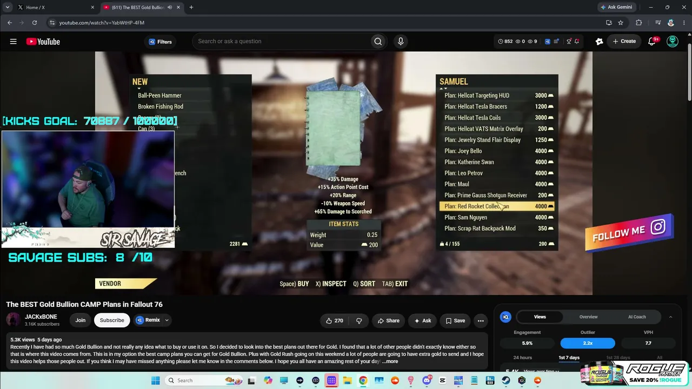Viewport: 692px width, 389px height.
Task: Open a new browser tab
Action: pyautogui.click(x=191, y=8)
